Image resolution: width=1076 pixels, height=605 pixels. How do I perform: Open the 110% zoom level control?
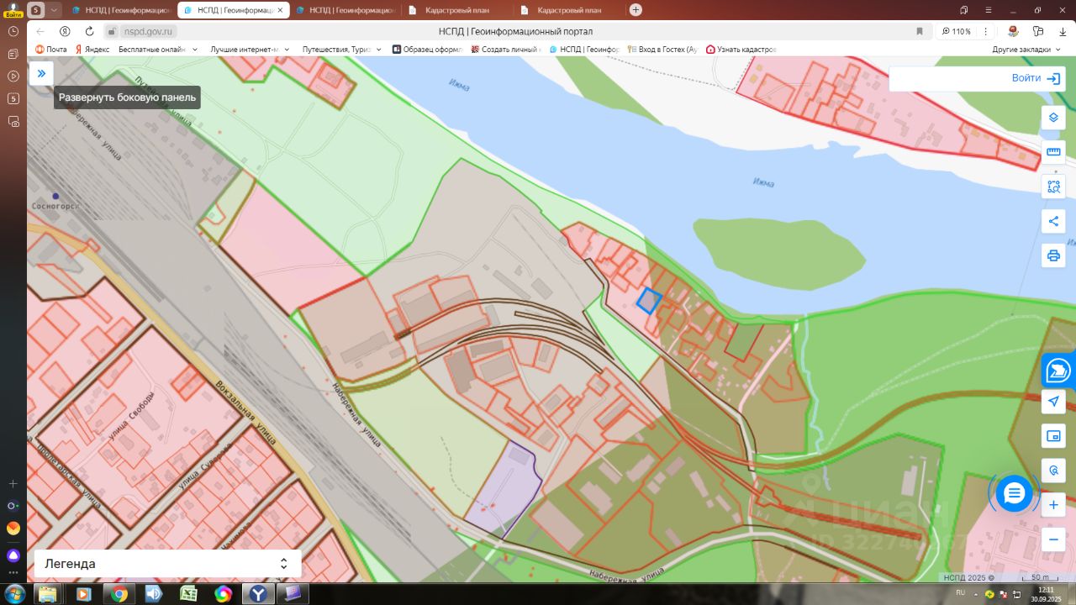(957, 31)
